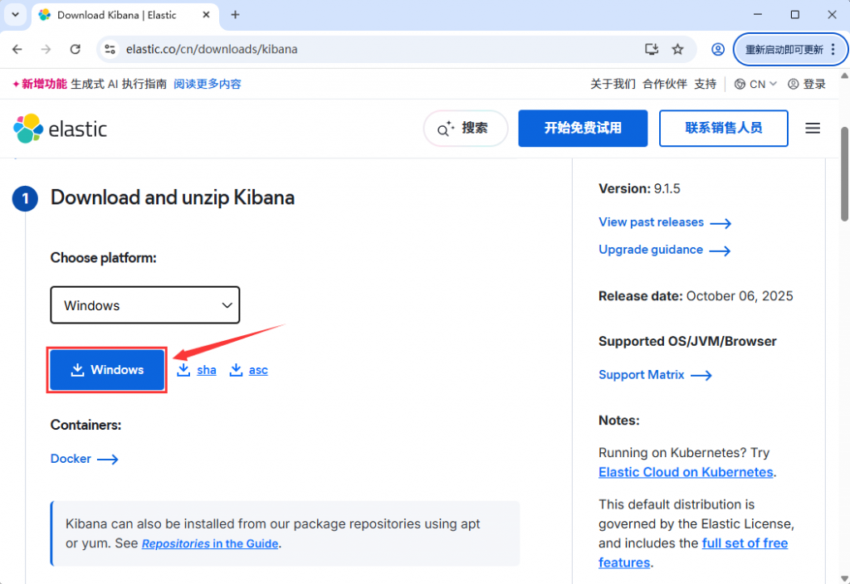Open the Choose platform dropdown showing Windows
This screenshot has width=850, height=584.
click(144, 304)
